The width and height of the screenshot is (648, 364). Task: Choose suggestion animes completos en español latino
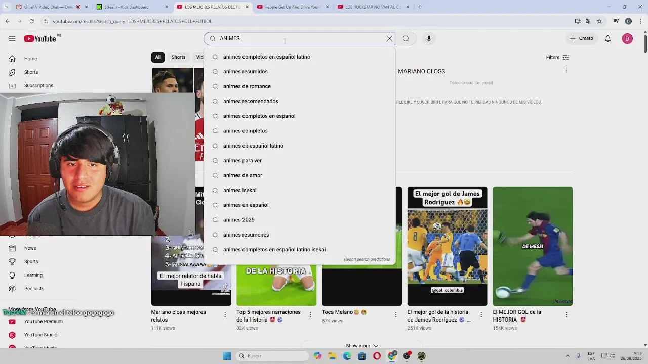pyautogui.click(x=299, y=57)
